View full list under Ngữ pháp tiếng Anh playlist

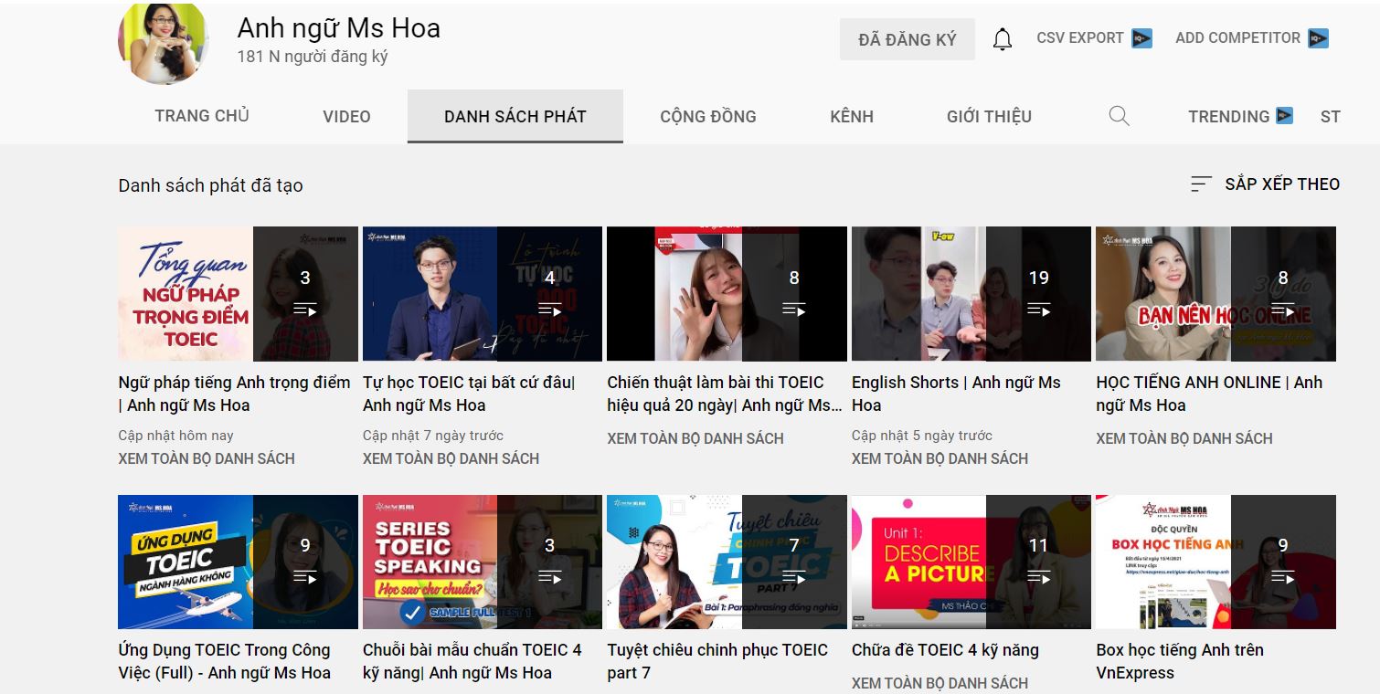[207, 458]
